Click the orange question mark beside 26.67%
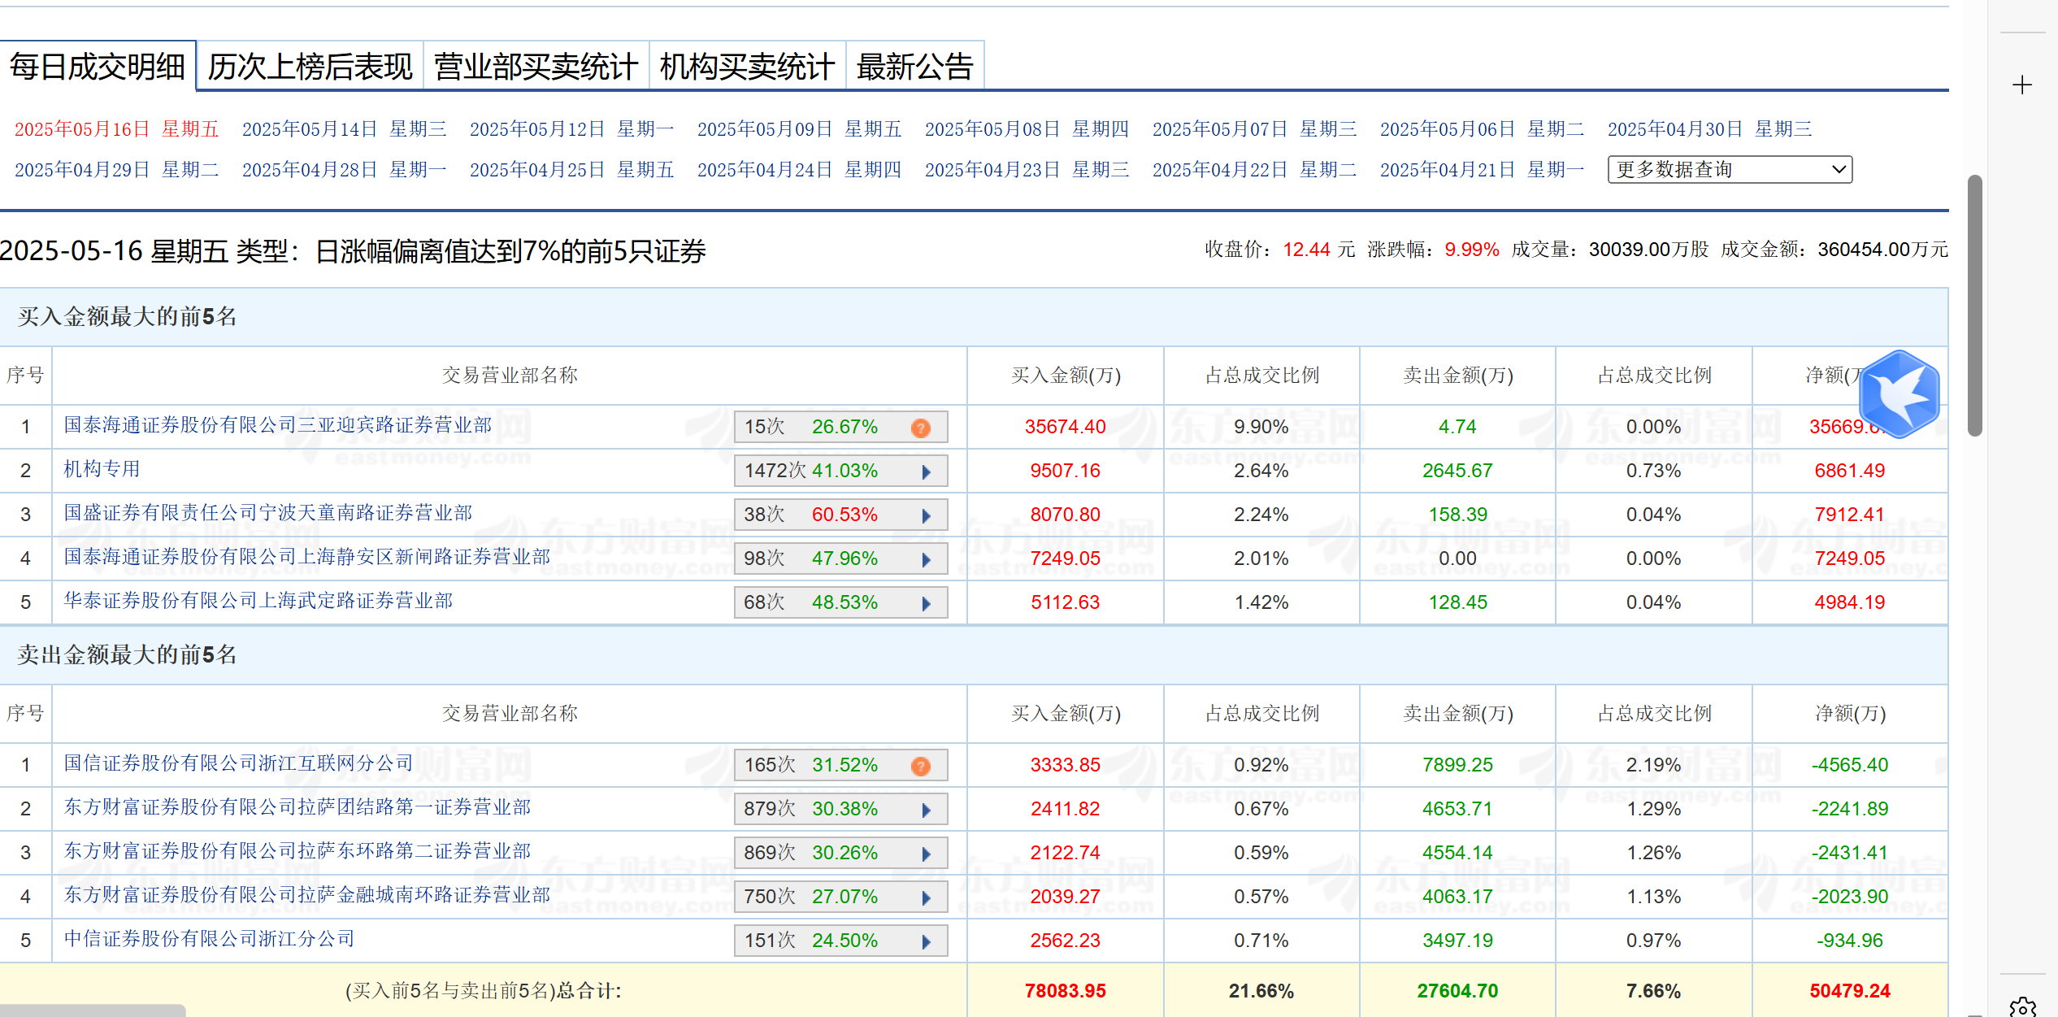 (x=921, y=427)
